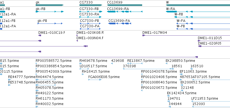Viewport: 230px width, 108px height.
Task: Select the gk-PB protein feature
Action: pyautogui.click(x=50, y=23)
